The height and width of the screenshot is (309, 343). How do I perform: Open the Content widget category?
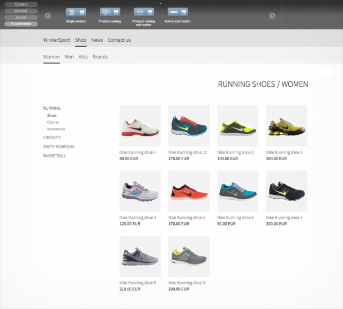pyautogui.click(x=21, y=4)
